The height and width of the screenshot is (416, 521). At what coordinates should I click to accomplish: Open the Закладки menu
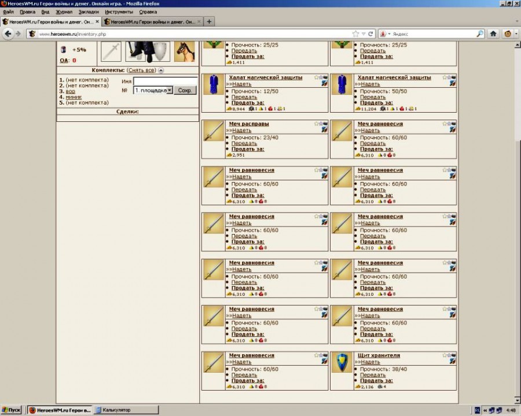coord(88,12)
